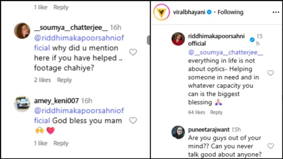Image resolution: width=283 pixels, height=159 pixels.
Task: Open the viralbhayani username link
Action: click(x=188, y=12)
